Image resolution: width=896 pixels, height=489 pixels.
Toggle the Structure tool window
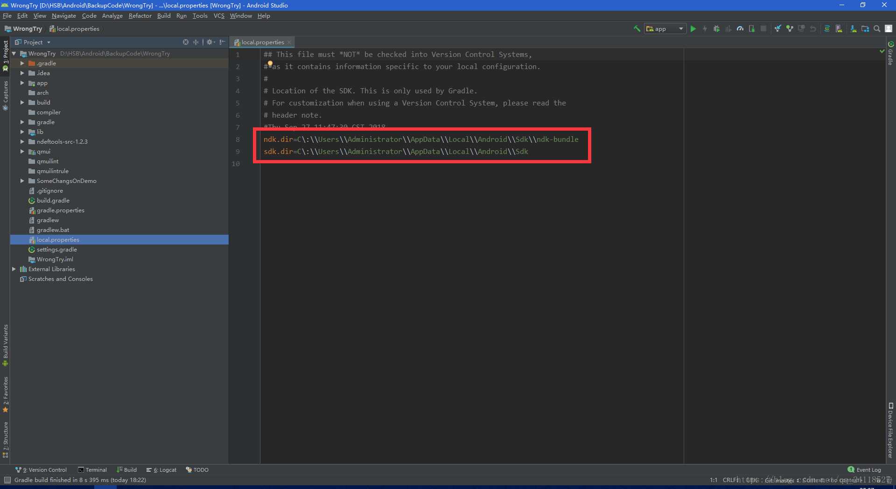coord(6,440)
